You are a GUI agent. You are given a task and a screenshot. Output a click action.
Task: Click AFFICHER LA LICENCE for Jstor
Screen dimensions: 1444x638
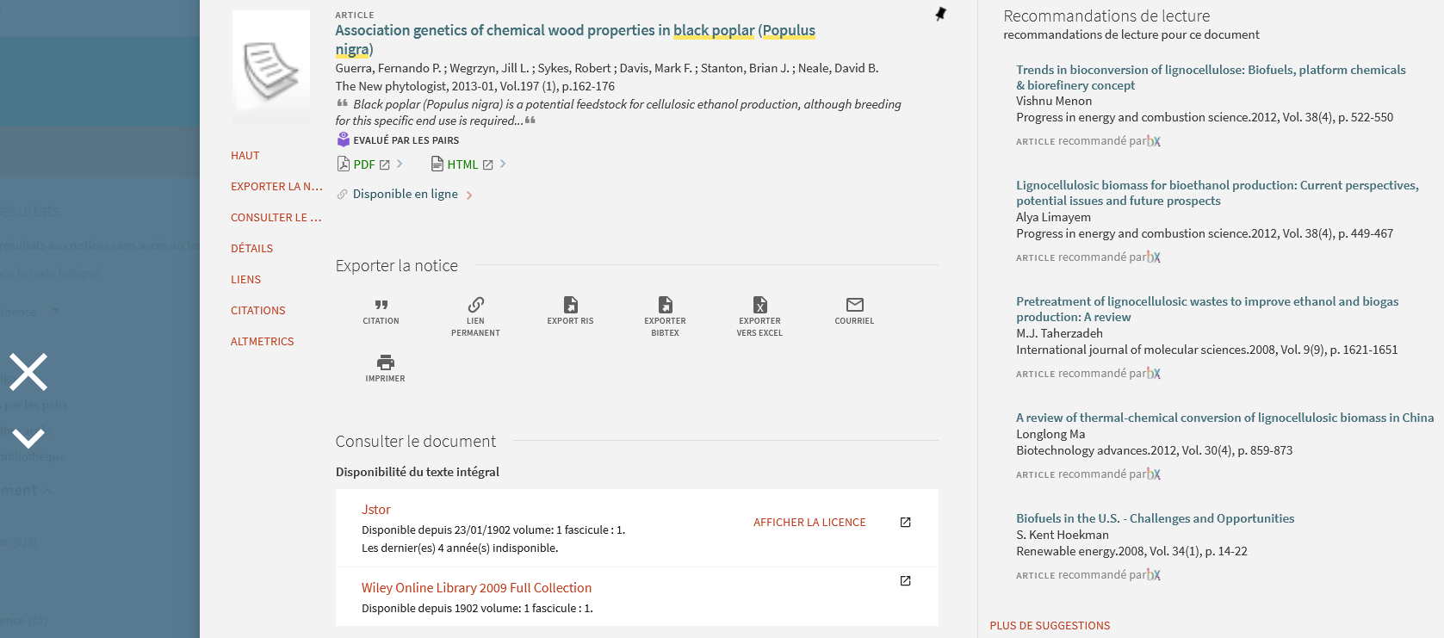809,523
